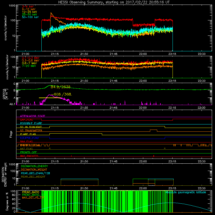Screen dimensions: 215x215
Task: Select the 25-50 keV legend label
Action: pos(30,15)
